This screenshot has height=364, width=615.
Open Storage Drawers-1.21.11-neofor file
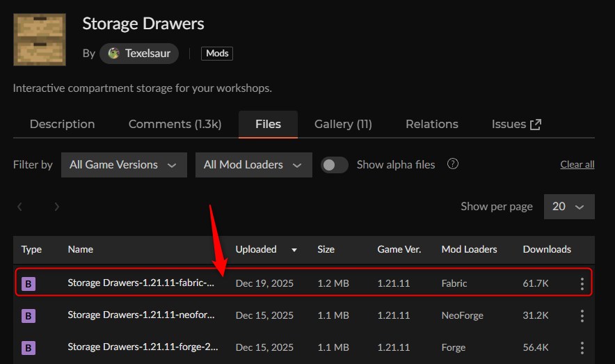(x=141, y=315)
